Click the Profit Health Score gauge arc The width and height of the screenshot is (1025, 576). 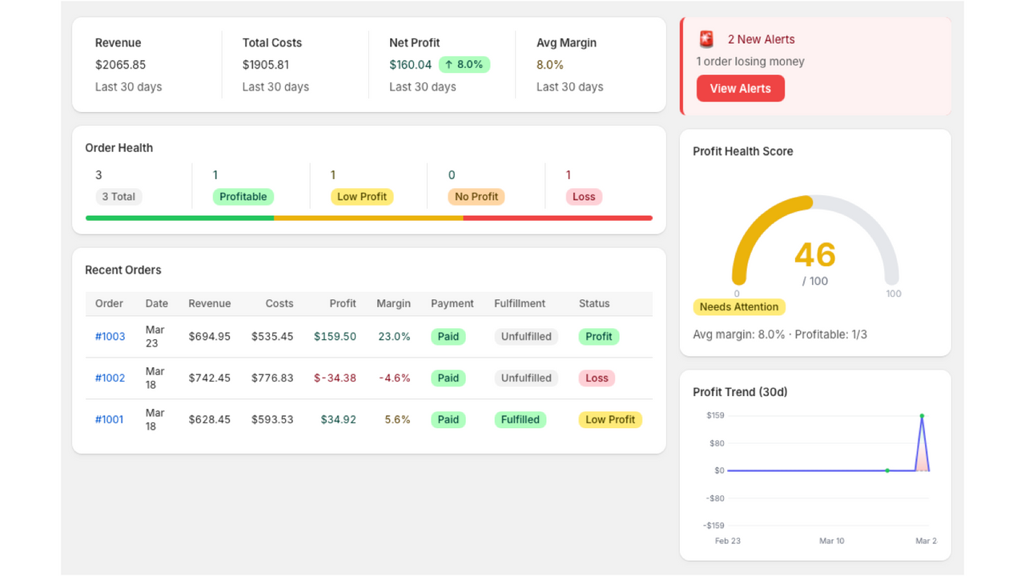pos(815,239)
